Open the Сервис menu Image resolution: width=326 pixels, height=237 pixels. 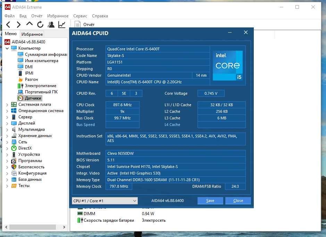[80, 16]
